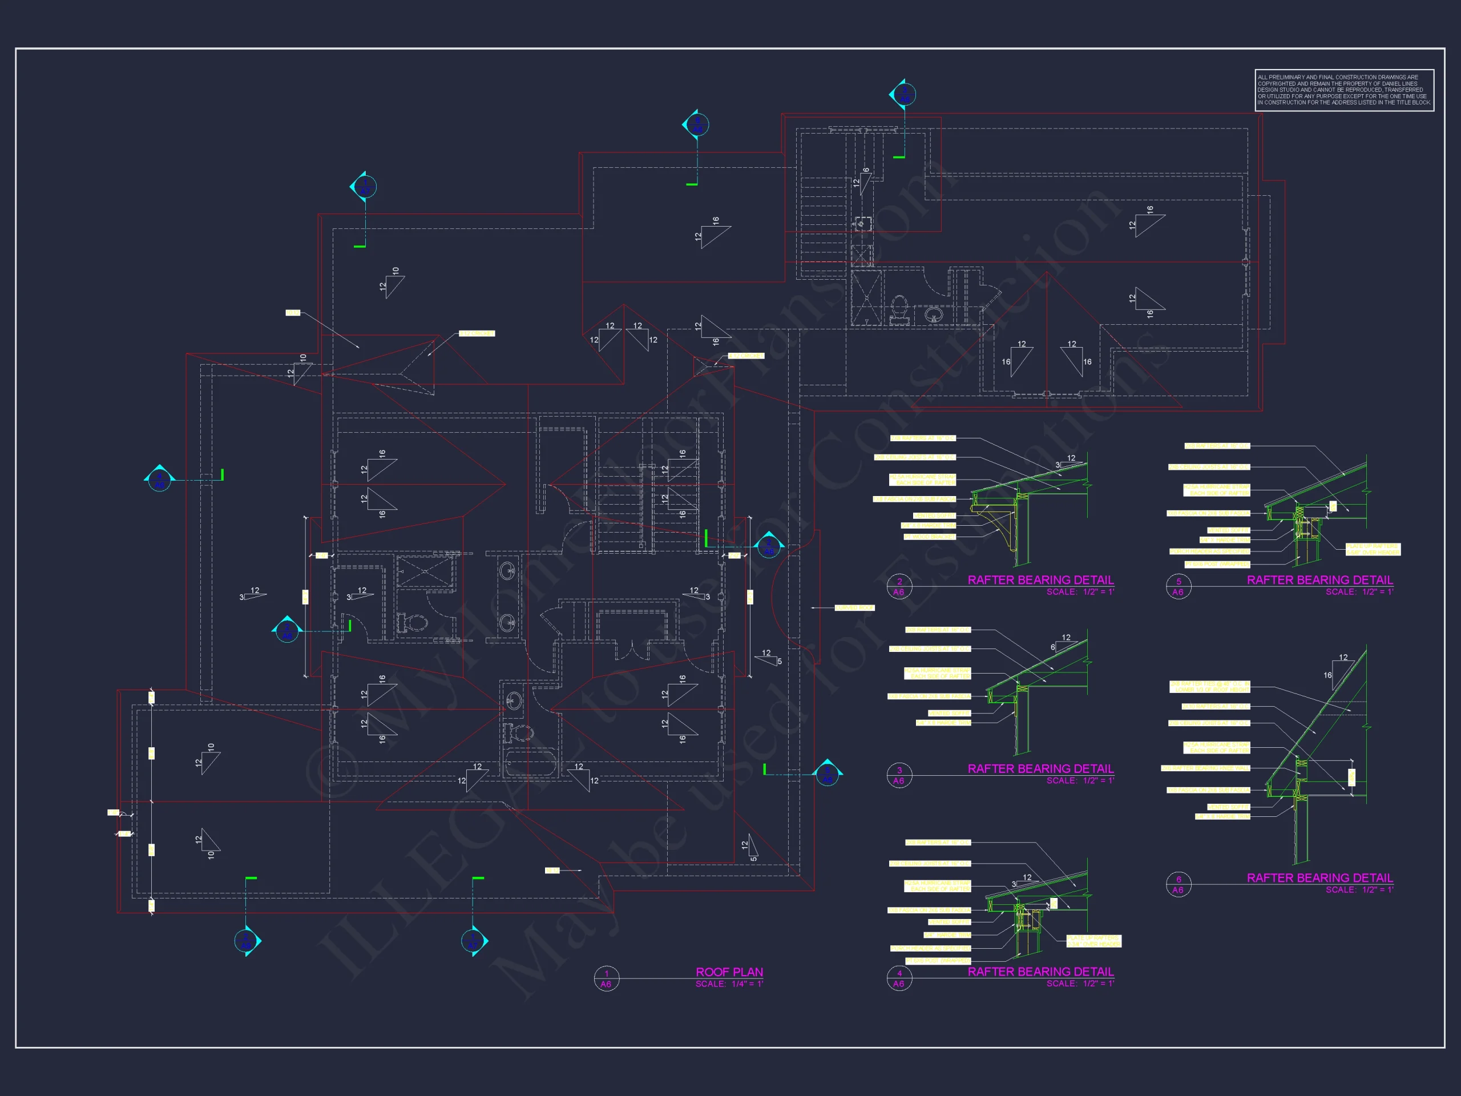Click the toilet symbol in the left bathroom
Image resolution: width=1461 pixels, height=1096 pixels.
click(x=412, y=623)
